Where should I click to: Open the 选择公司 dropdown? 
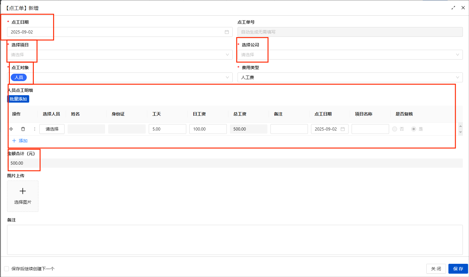click(x=350, y=55)
